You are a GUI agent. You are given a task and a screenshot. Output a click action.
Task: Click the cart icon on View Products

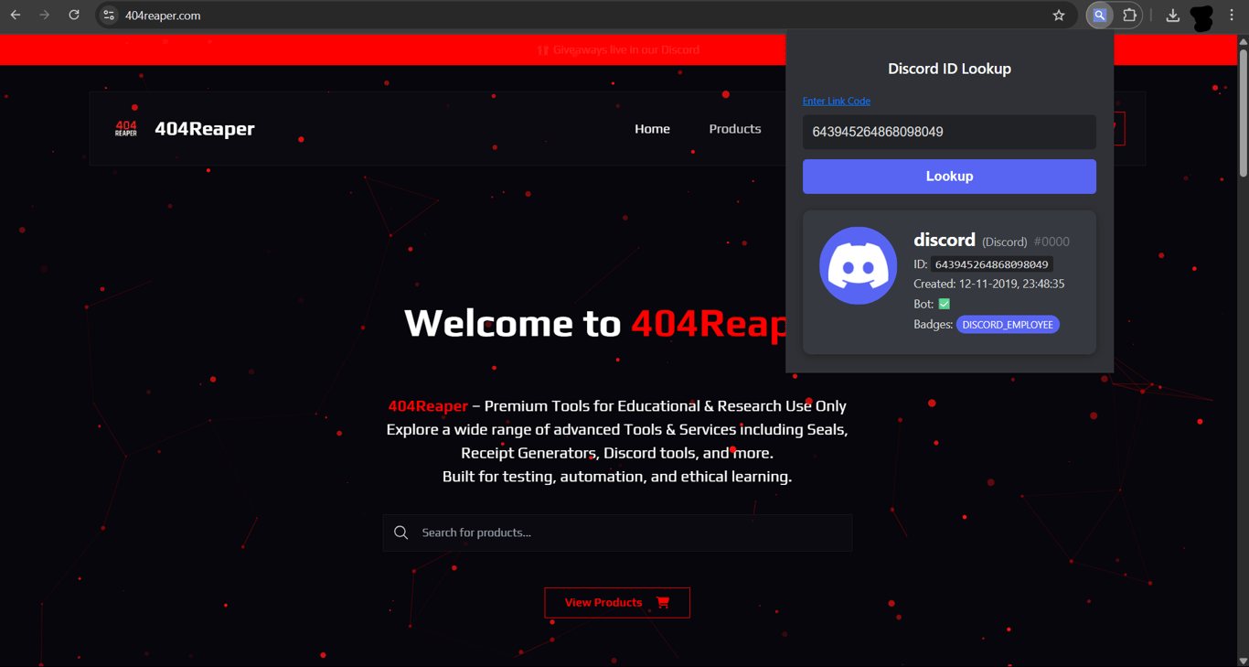[x=663, y=602]
